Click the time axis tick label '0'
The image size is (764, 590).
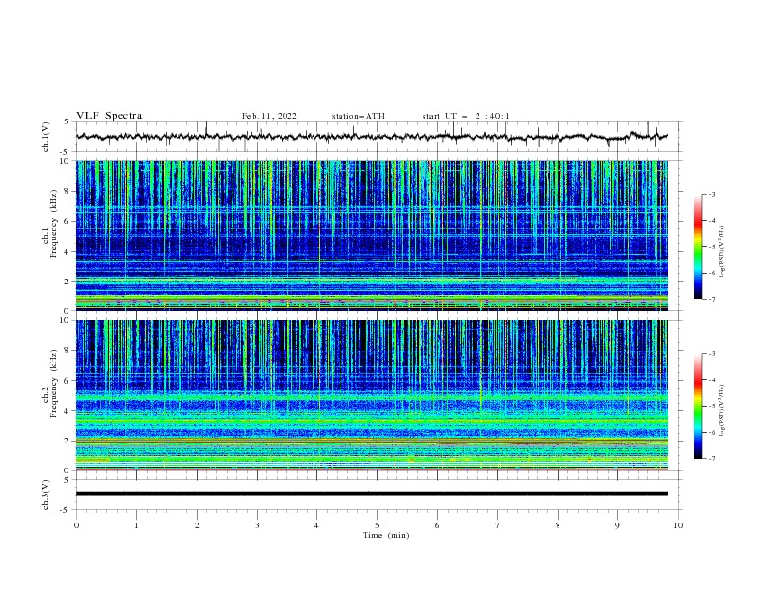[x=76, y=525]
